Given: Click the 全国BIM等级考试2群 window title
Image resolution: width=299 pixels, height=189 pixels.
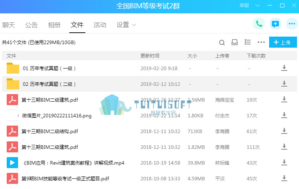Looking at the screenshot, I should (148, 6).
